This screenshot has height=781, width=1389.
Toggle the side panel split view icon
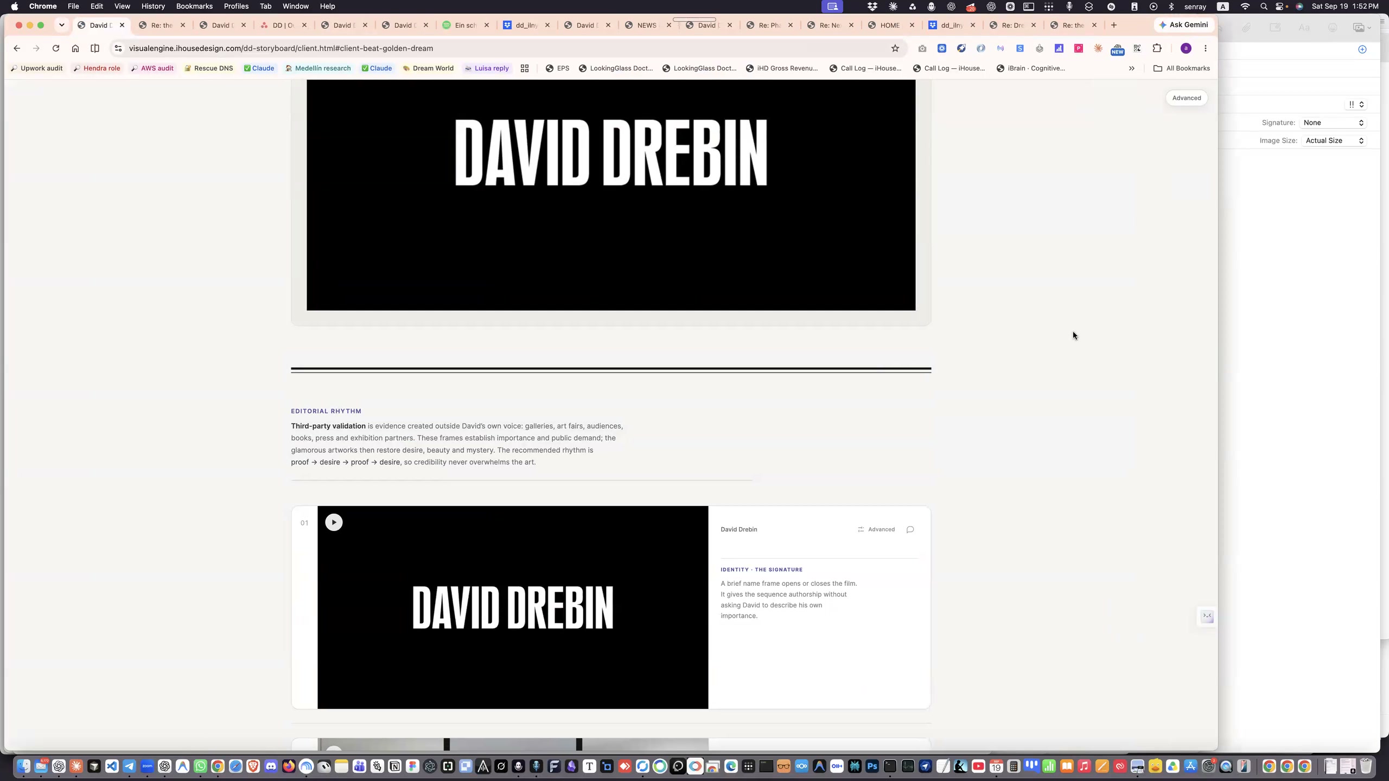[95, 48]
